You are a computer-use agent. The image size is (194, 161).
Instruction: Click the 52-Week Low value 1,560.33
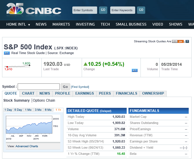coord(119,148)
